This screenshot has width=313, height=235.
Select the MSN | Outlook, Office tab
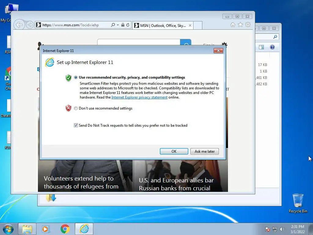163,25
